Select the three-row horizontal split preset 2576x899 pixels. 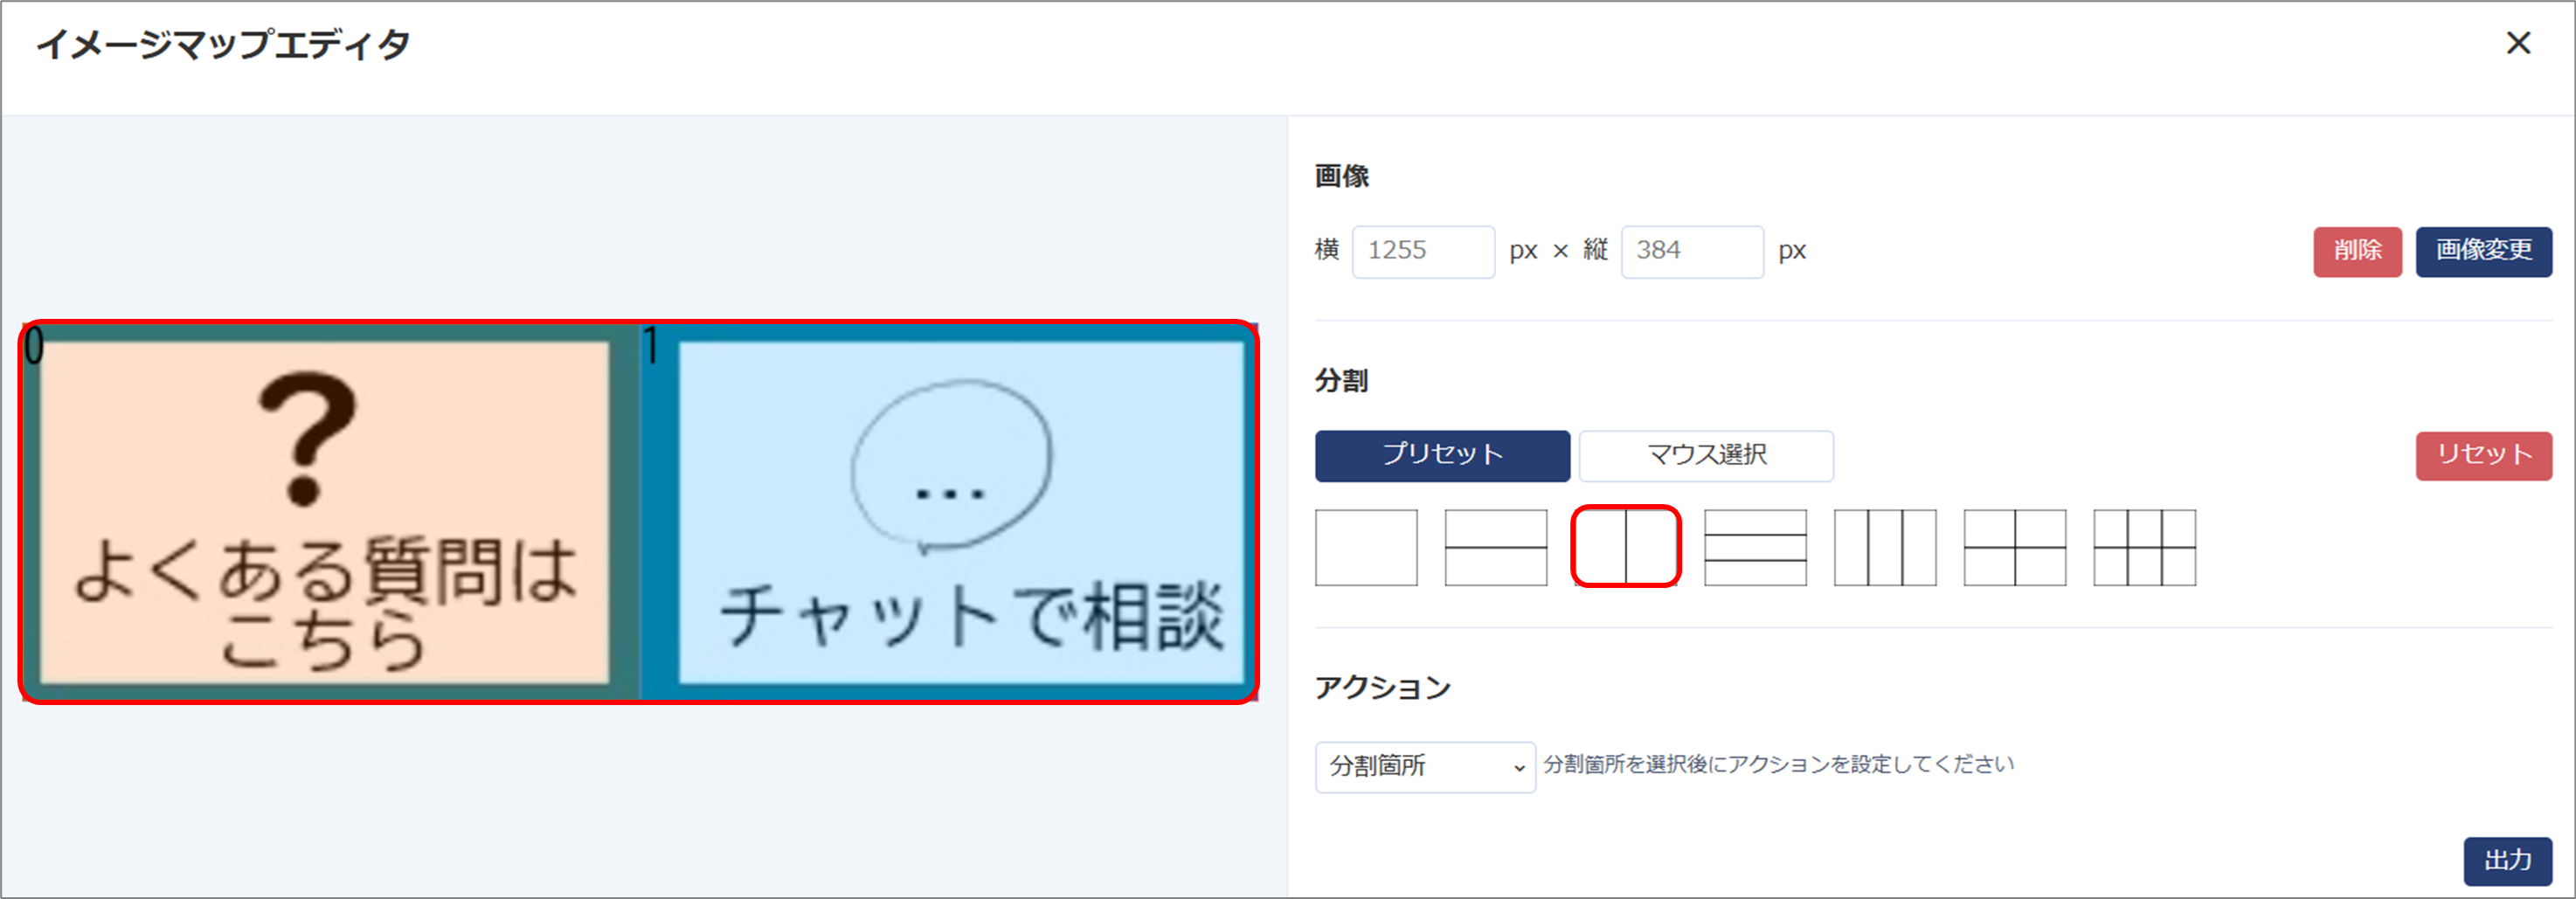[x=1755, y=547]
